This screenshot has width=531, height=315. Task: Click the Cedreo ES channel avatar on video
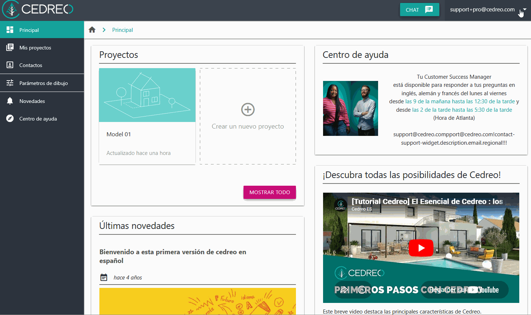coord(340,205)
